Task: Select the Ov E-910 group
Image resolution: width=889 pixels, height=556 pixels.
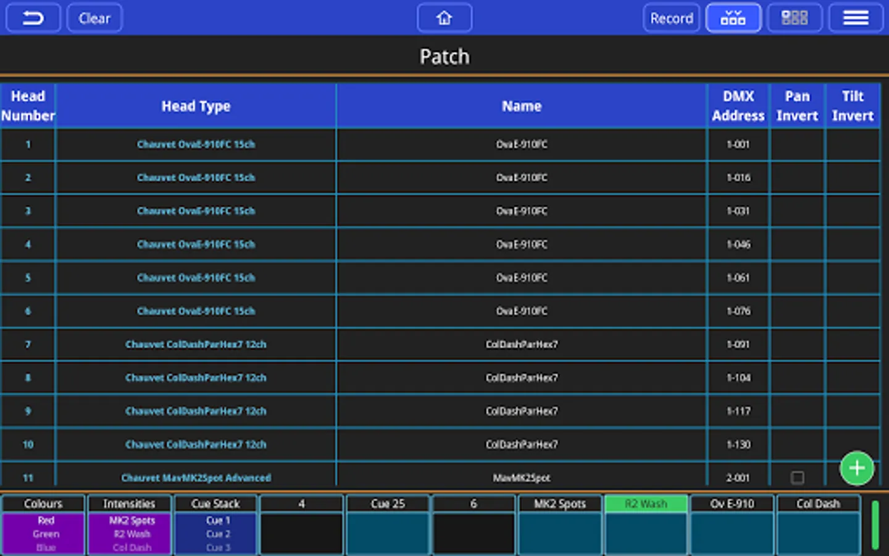Action: [732, 503]
